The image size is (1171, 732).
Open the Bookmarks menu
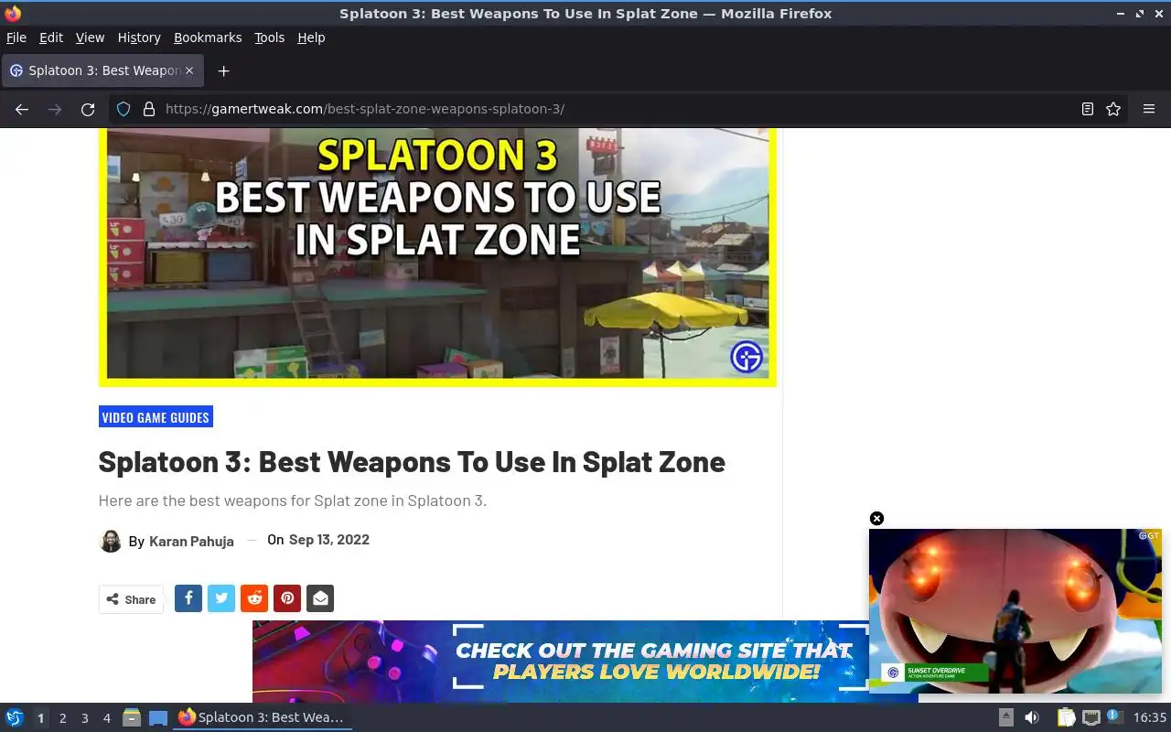click(208, 38)
